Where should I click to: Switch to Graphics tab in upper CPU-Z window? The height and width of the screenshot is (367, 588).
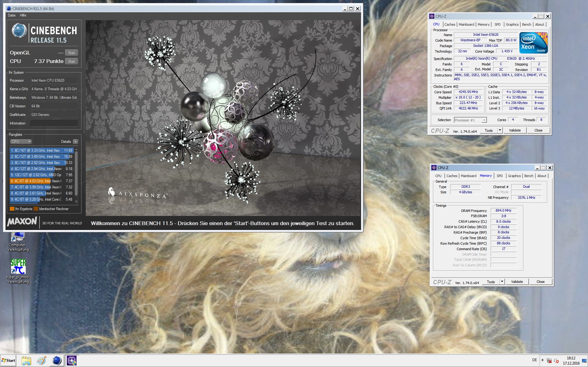pos(512,24)
